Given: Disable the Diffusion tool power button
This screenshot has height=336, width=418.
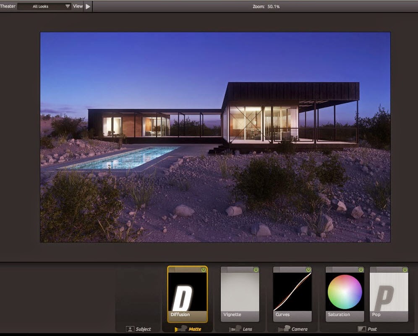Looking at the screenshot, I should 204,270.
